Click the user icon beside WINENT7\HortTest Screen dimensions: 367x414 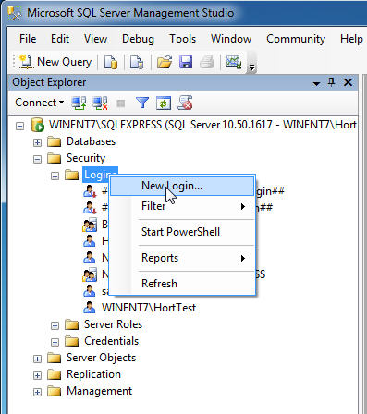pyautogui.click(x=90, y=308)
